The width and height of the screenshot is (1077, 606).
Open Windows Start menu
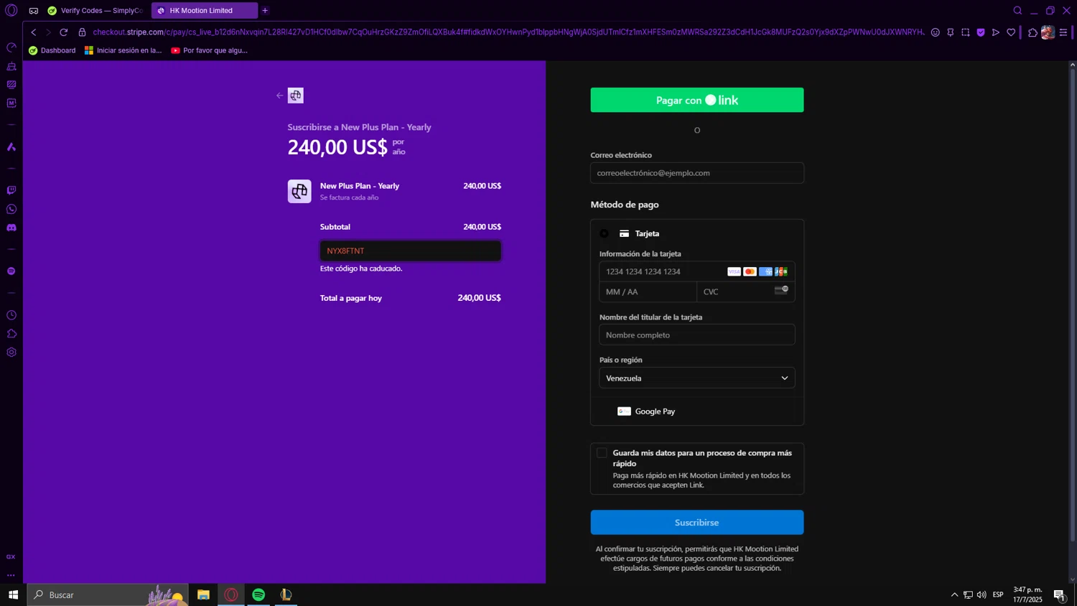pyautogui.click(x=13, y=595)
